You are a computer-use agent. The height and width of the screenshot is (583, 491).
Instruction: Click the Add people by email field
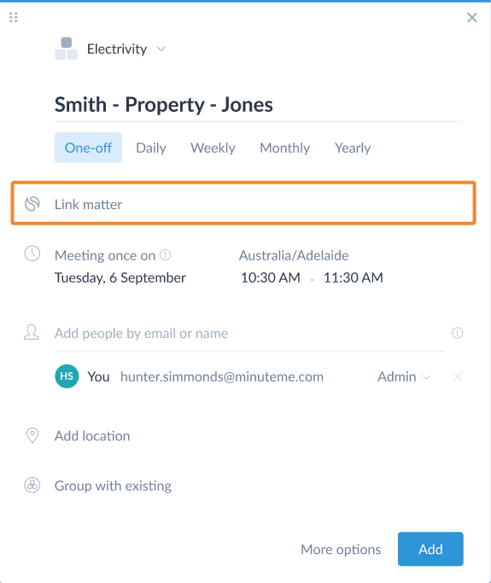(x=249, y=333)
